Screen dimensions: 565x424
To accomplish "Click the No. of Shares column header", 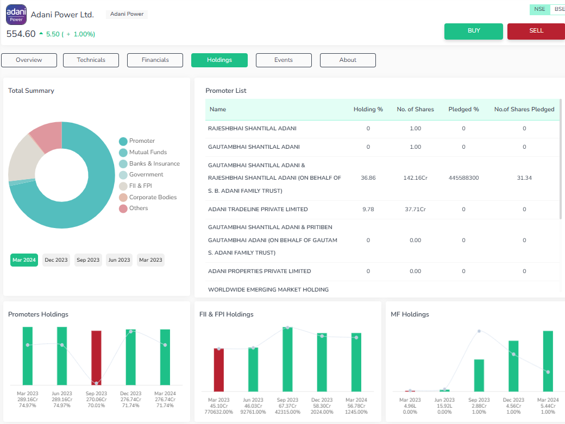I will point(415,110).
